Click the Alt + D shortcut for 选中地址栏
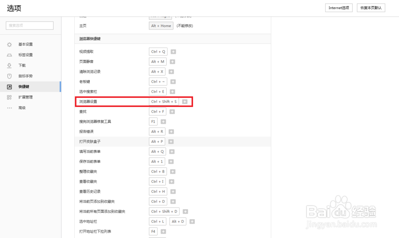 click(178, 221)
